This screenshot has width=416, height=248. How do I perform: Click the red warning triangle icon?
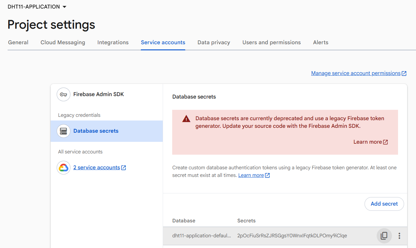point(186,119)
